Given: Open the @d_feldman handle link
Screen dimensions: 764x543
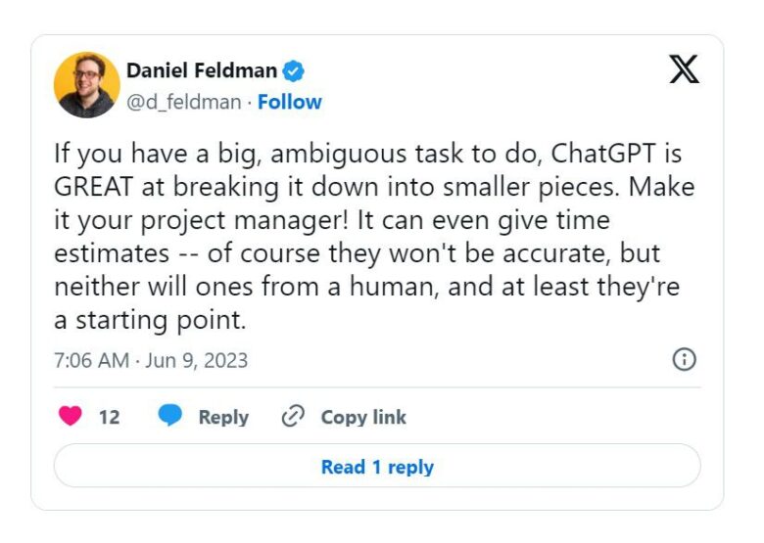Looking at the screenshot, I should click(x=183, y=102).
